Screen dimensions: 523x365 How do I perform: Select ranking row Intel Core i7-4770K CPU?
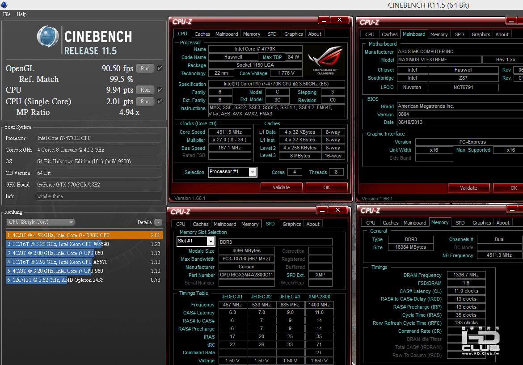click(84, 235)
